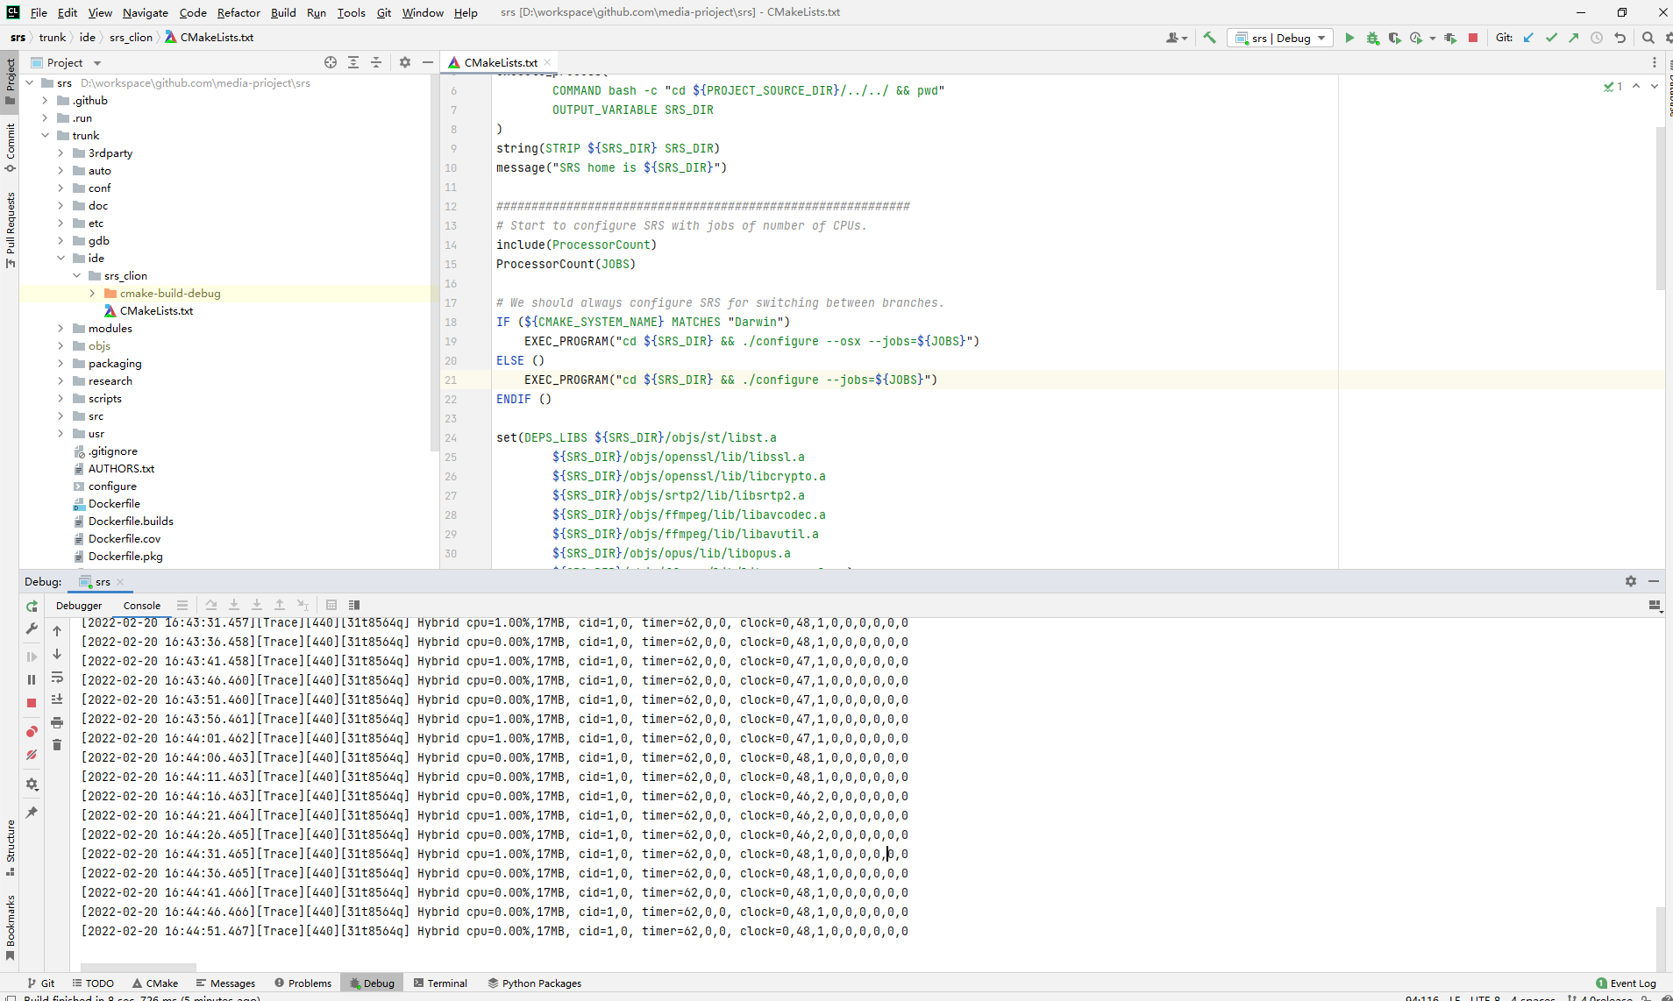This screenshot has height=1001, width=1673.
Task: Open Python Packages tool window
Action: tap(535, 983)
